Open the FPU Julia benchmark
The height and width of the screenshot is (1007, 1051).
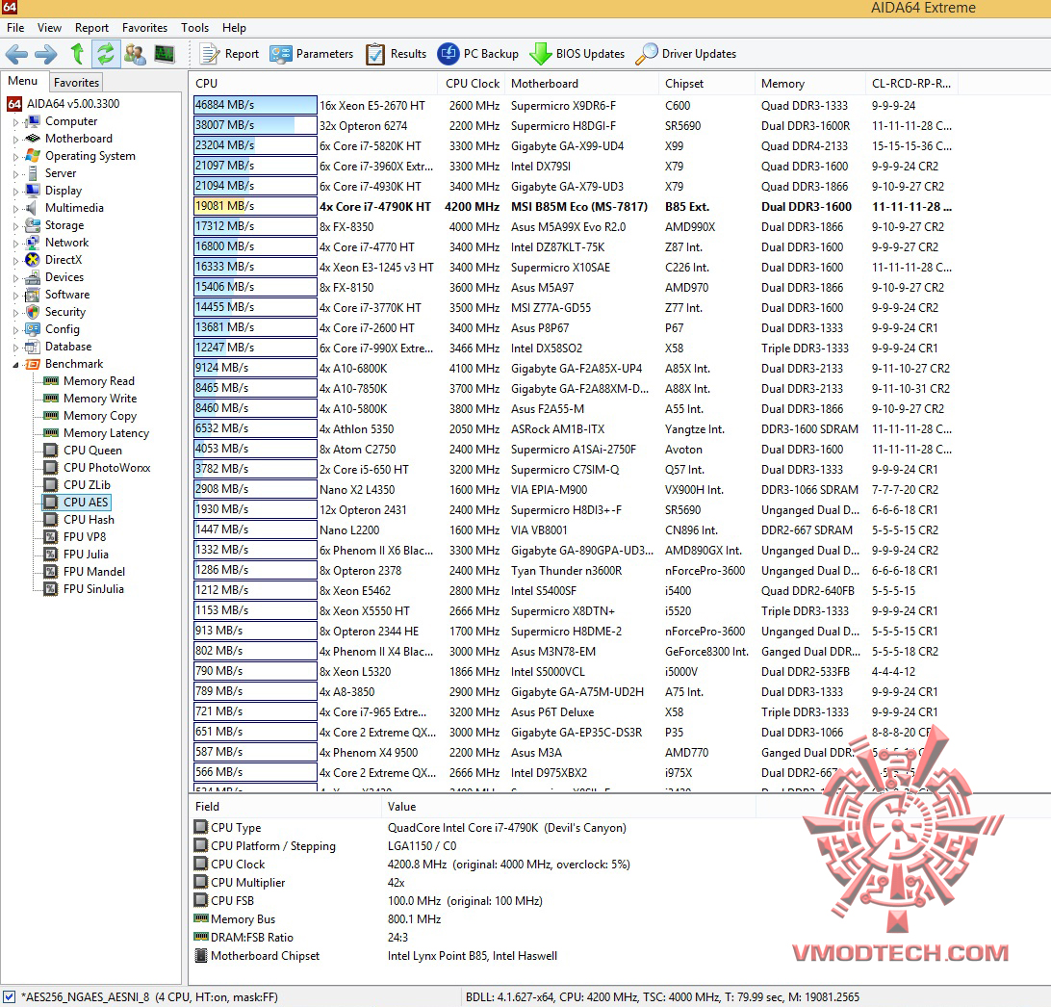tap(86, 555)
